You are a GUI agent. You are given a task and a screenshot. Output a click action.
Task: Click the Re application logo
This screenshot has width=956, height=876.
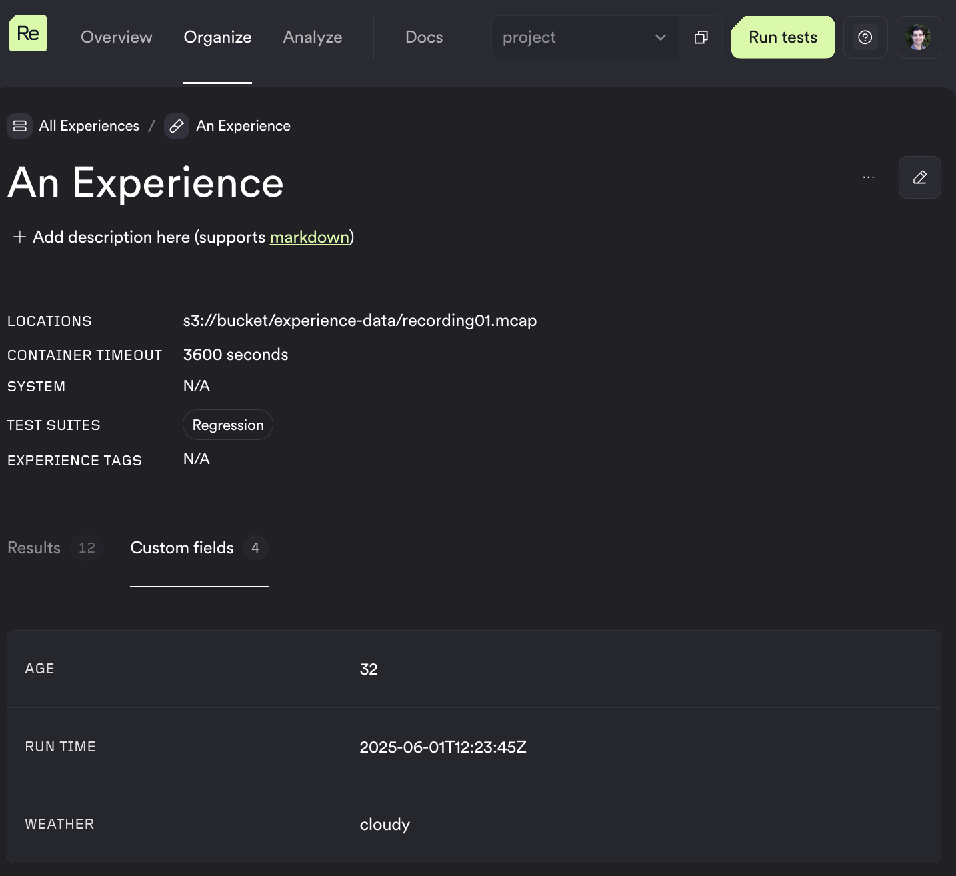point(27,32)
